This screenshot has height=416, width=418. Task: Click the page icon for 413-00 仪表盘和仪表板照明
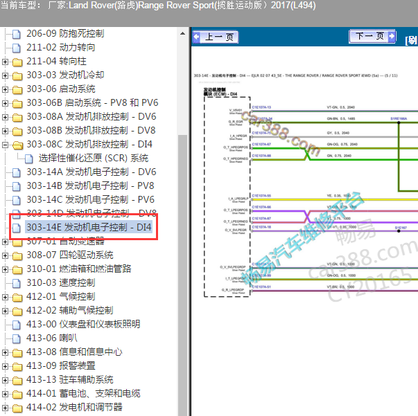pyautogui.click(x=17, y=325)
